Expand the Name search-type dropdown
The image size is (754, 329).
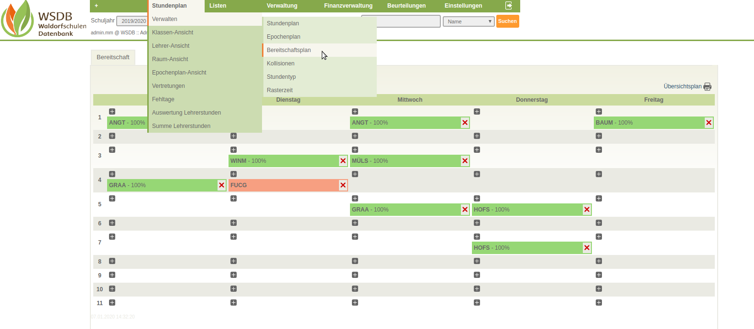469,21
